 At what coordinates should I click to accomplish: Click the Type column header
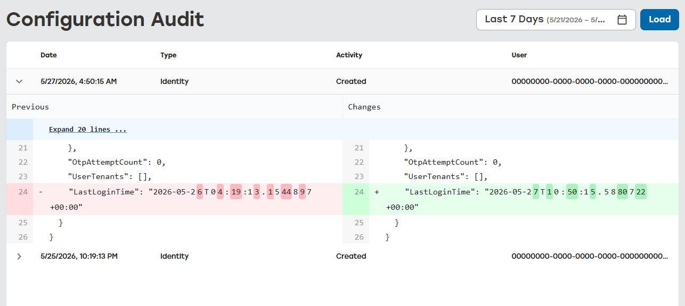coord(168,55)
